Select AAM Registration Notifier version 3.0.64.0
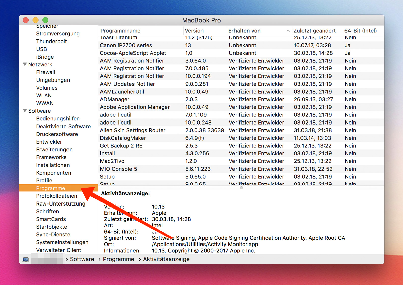403x285 pixels. coord(241,61)
